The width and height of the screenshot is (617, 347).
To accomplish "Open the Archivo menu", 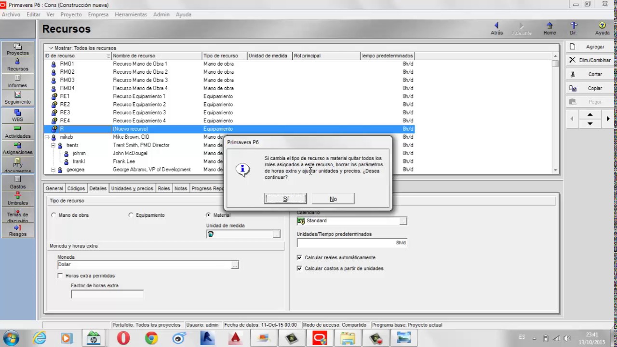I will pyautogui.click(x=11, y=14).
